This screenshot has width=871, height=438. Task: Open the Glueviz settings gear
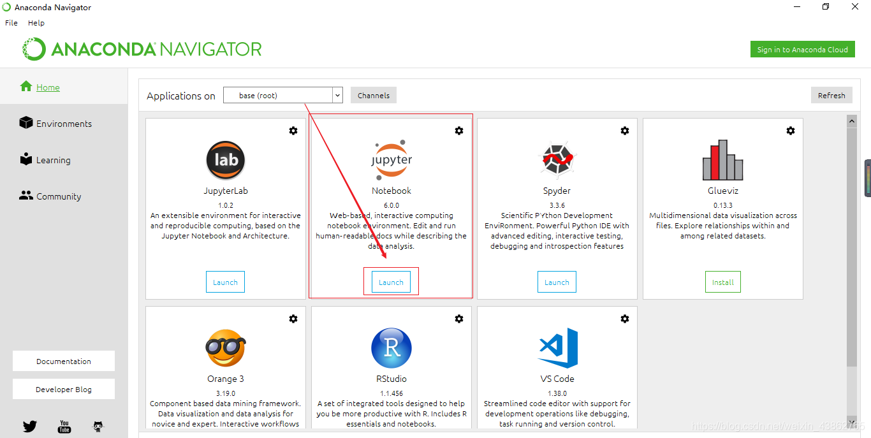[791, 131]
